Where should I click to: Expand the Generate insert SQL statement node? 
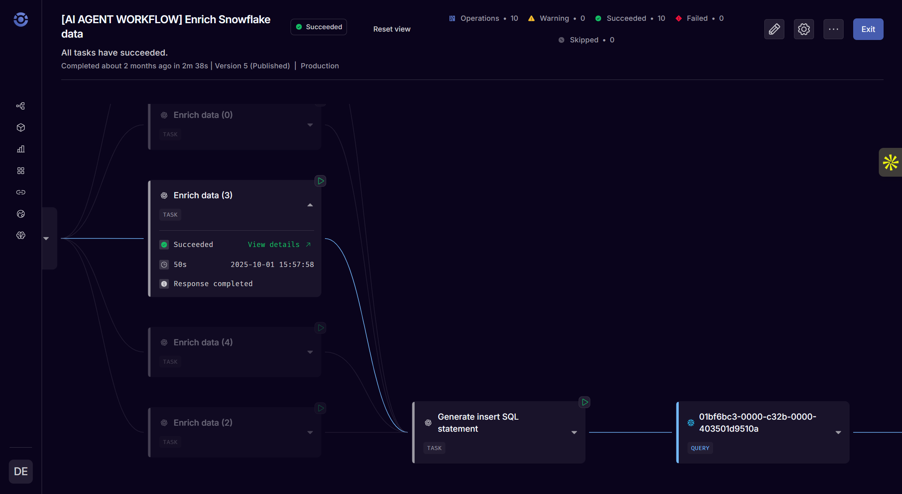click(x=574, y=432)
